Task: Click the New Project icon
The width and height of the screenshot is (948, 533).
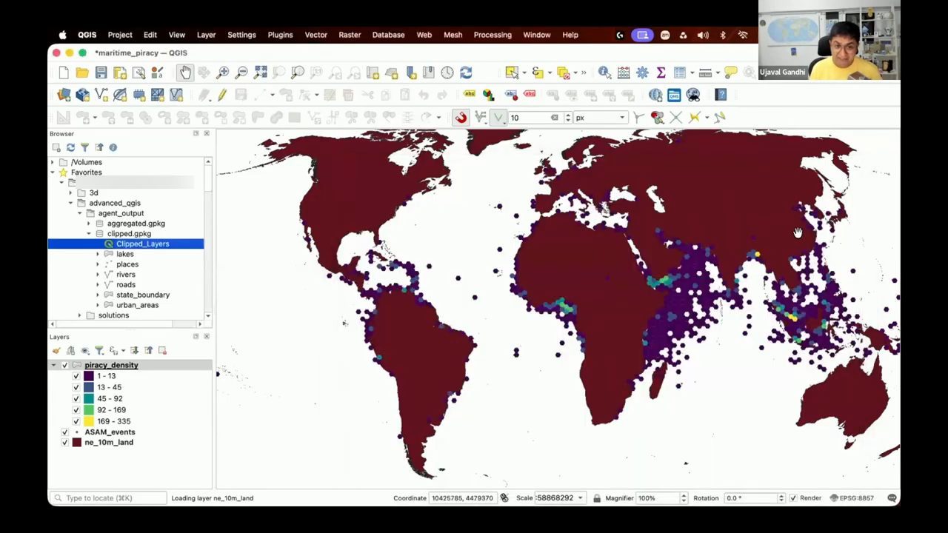Action: click(x=64, y=73)
